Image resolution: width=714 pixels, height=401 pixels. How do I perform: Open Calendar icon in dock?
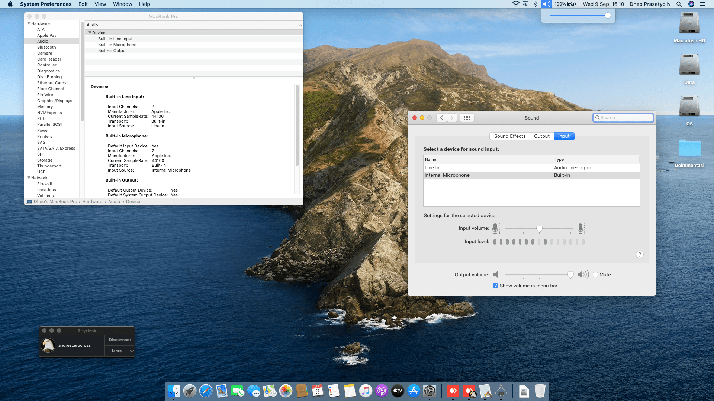point(318,391)
